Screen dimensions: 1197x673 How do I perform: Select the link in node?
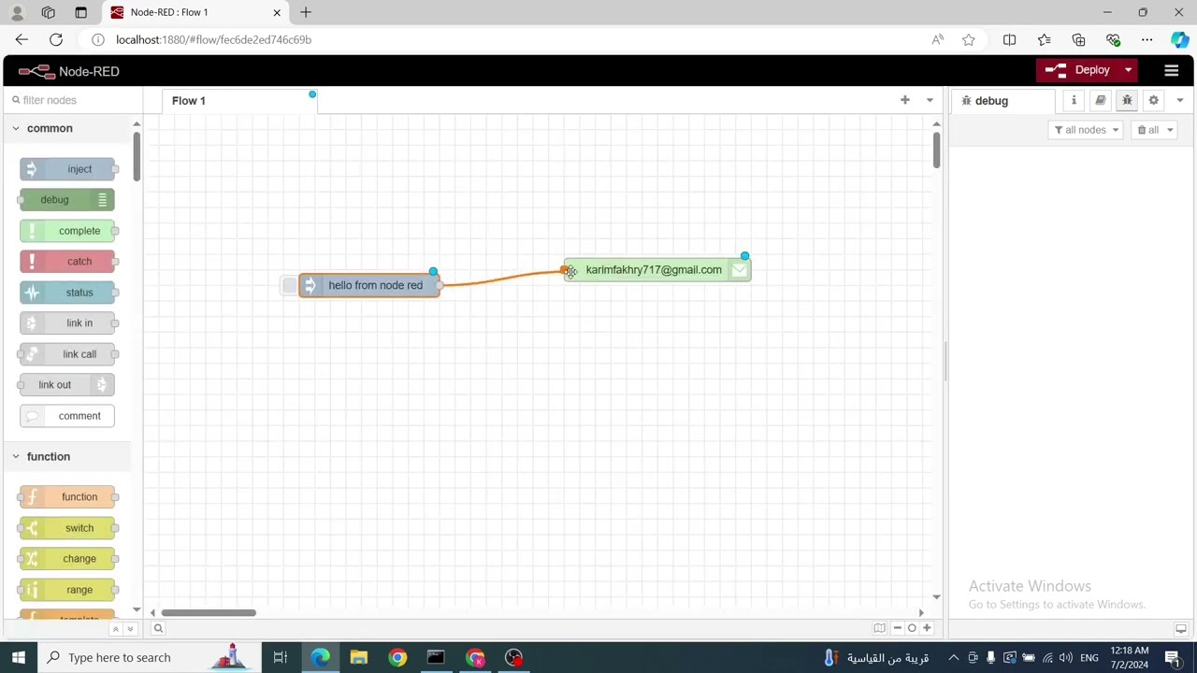(x=67, y=323)
